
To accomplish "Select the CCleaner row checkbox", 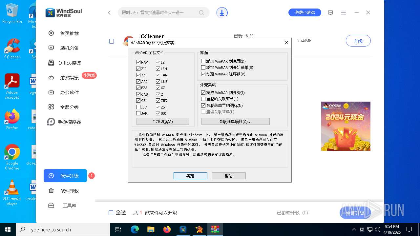I will click(112, 41).
